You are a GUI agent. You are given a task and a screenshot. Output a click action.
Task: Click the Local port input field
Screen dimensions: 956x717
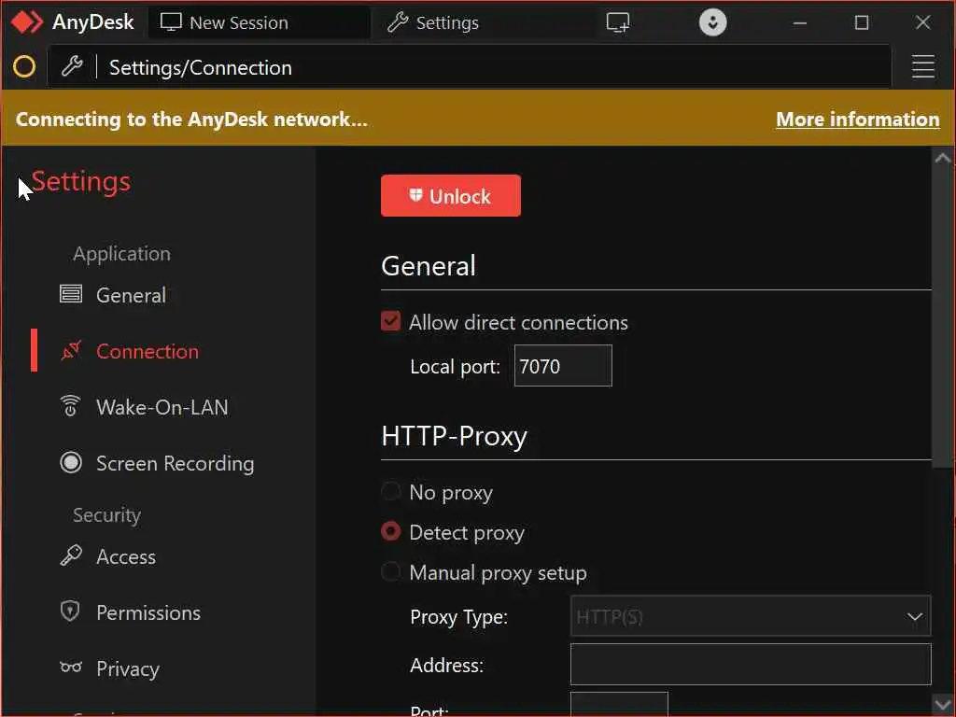(563, 366)
